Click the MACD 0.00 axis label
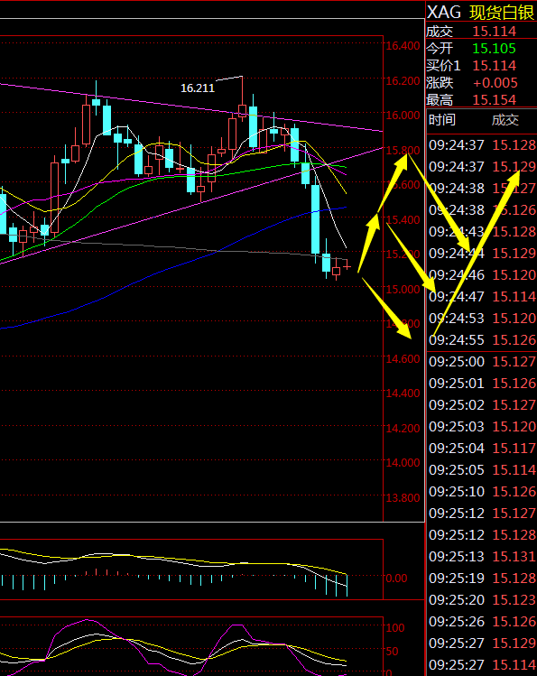The height and width of the screenshot is (676, 537). tap(396, 579)
